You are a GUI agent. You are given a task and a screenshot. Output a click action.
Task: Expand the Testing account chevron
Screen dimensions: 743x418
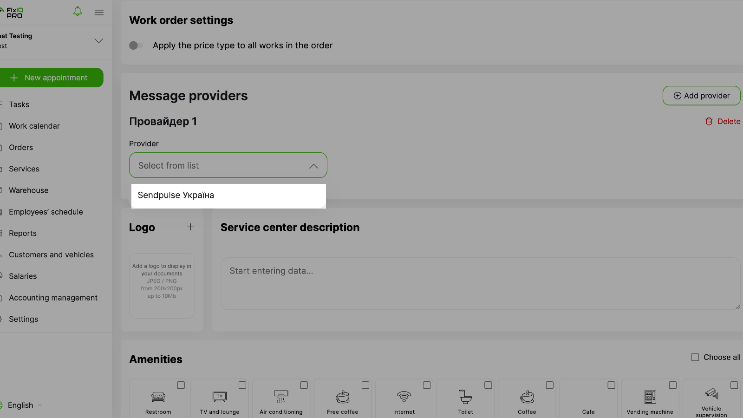click(98, 41)
